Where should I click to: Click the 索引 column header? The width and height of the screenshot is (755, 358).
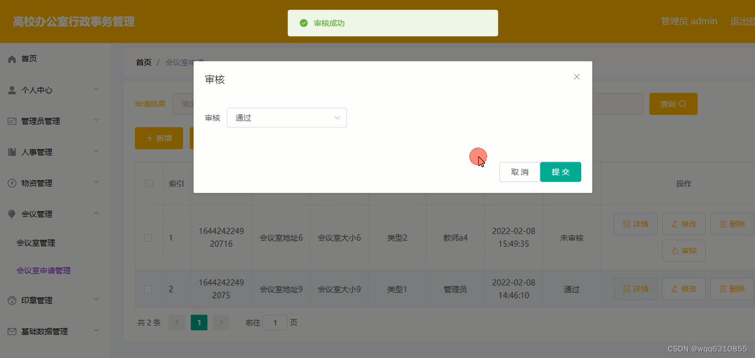point(176,184)
